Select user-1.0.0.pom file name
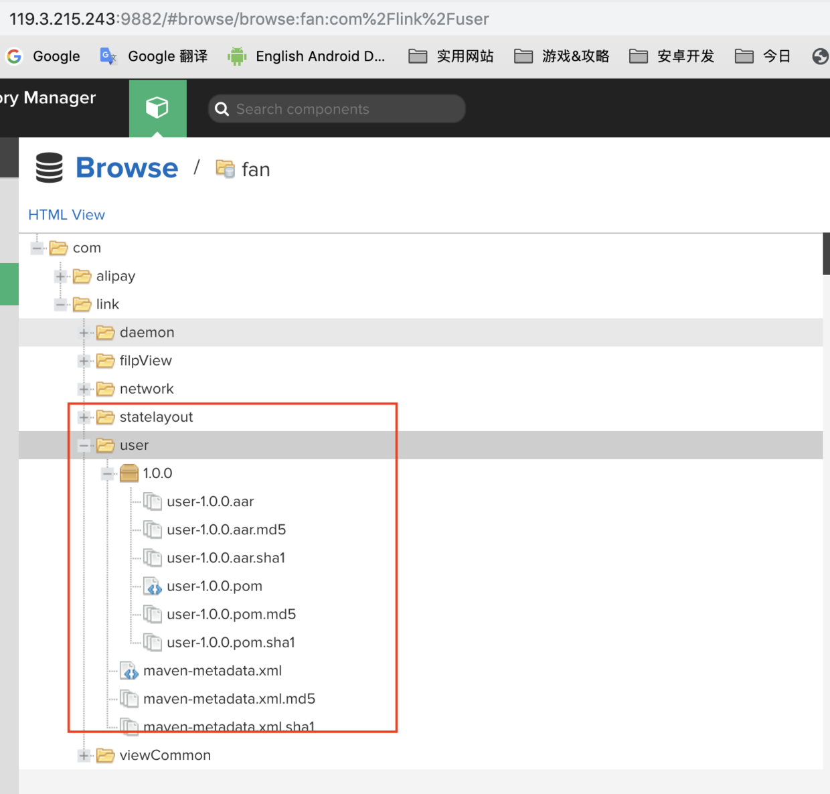 pyautogui.click(x=215, y=586)
